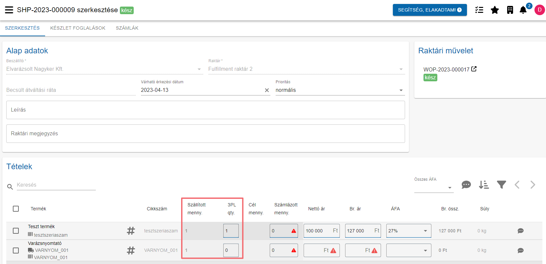The height and width of the screenshot is (264, 546).
Task: Click Becsült átváltási ráta field
Action: [x=71, y=90]
